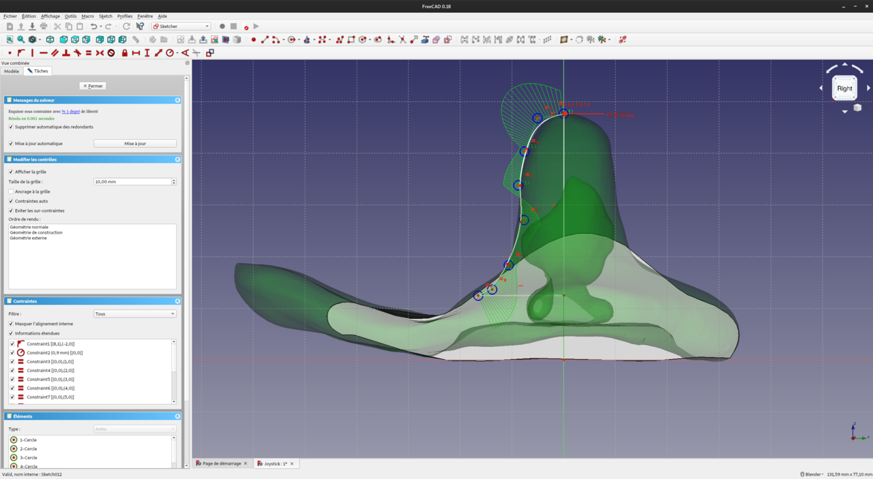The width and height of the screenshot is (873, 479).
Task: Select the Trim edge tool
Action: [x=402, y=40]
